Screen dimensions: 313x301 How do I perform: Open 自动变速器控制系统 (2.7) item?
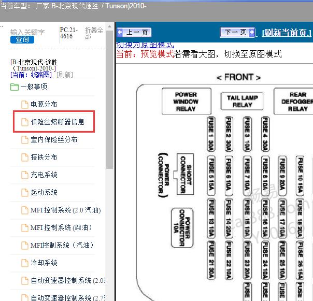[x=68, y=297]
